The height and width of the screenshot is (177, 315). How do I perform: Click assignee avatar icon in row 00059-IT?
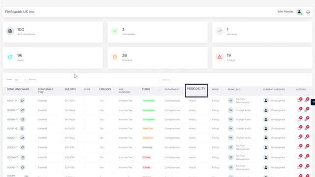pos(266,110)
